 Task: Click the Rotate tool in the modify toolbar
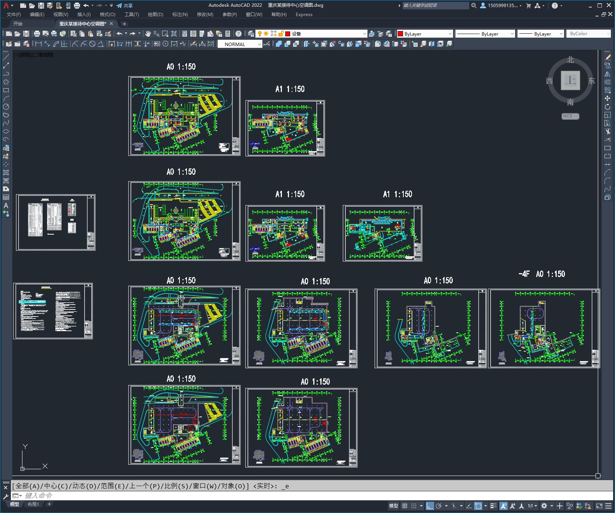(608, 107)
